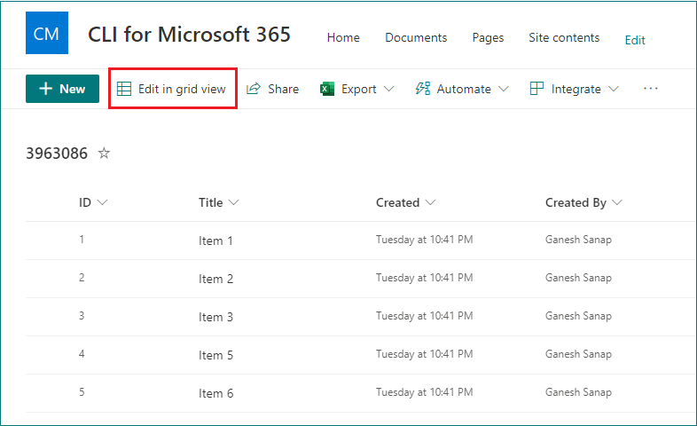Click ID cell value 4

point(82,354)
